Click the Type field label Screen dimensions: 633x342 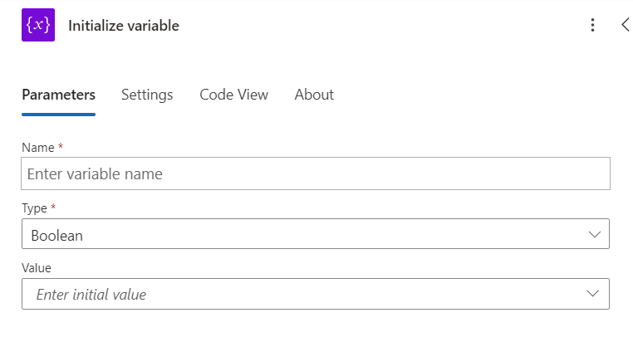point(34,208)
